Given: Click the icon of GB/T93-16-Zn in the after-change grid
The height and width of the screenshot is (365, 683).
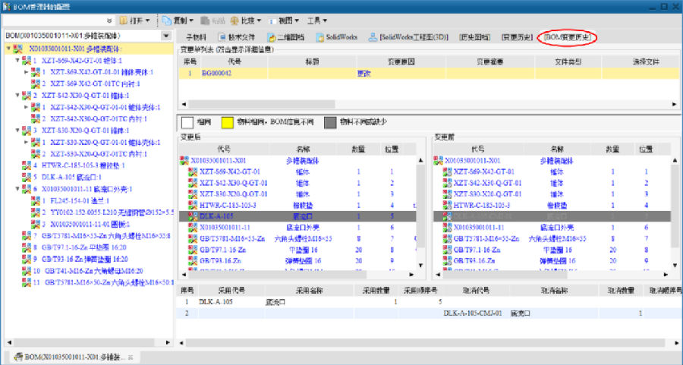Looking at the screenshot, I should pyautogui.click(x=193, y=260).
